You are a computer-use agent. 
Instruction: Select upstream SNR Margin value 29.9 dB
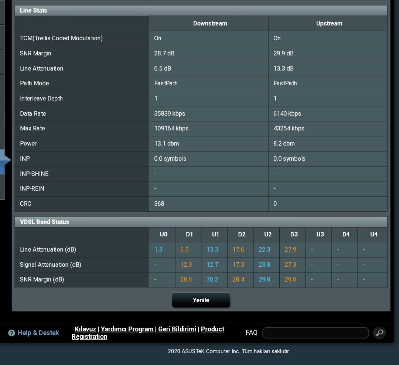coord(283,53)
